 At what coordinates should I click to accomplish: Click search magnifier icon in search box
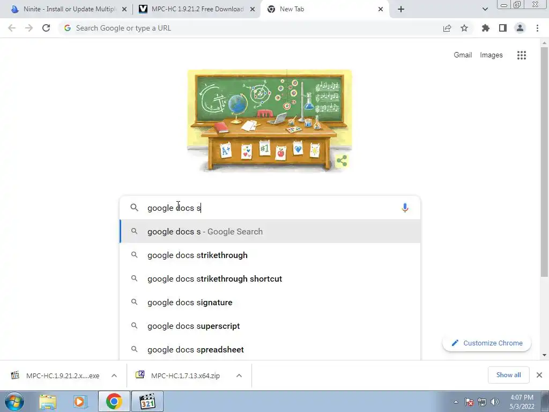[x=134, y=208]
